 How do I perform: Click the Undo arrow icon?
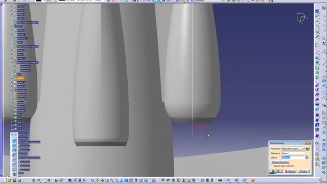point(38,180)
